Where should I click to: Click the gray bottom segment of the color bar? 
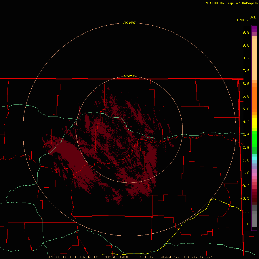coord(254,220)
